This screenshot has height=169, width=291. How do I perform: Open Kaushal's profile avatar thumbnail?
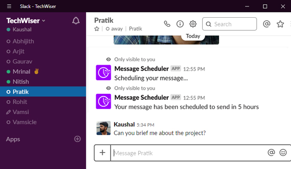pos(103,128)
